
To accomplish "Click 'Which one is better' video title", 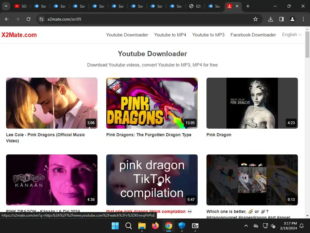I will point(248,214).
